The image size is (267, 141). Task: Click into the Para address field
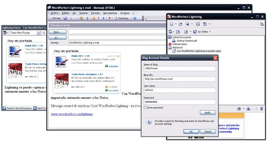pos(117,32)
